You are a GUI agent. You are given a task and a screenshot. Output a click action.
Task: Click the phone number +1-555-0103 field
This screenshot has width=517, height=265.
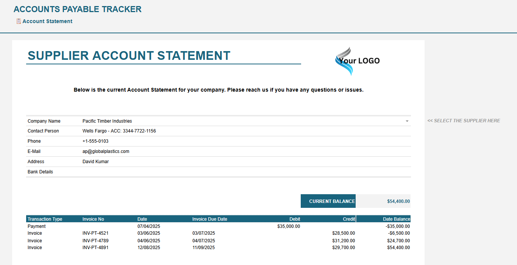tap(95, 141)
